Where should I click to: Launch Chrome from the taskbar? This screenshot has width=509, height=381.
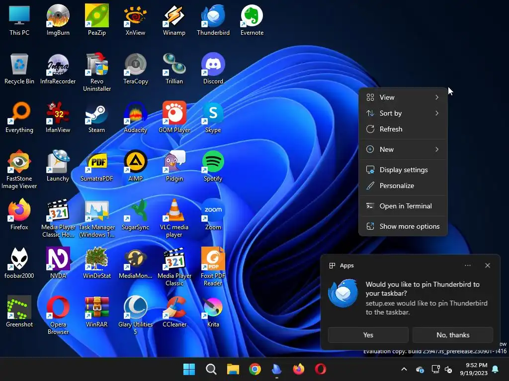(255, 369)
